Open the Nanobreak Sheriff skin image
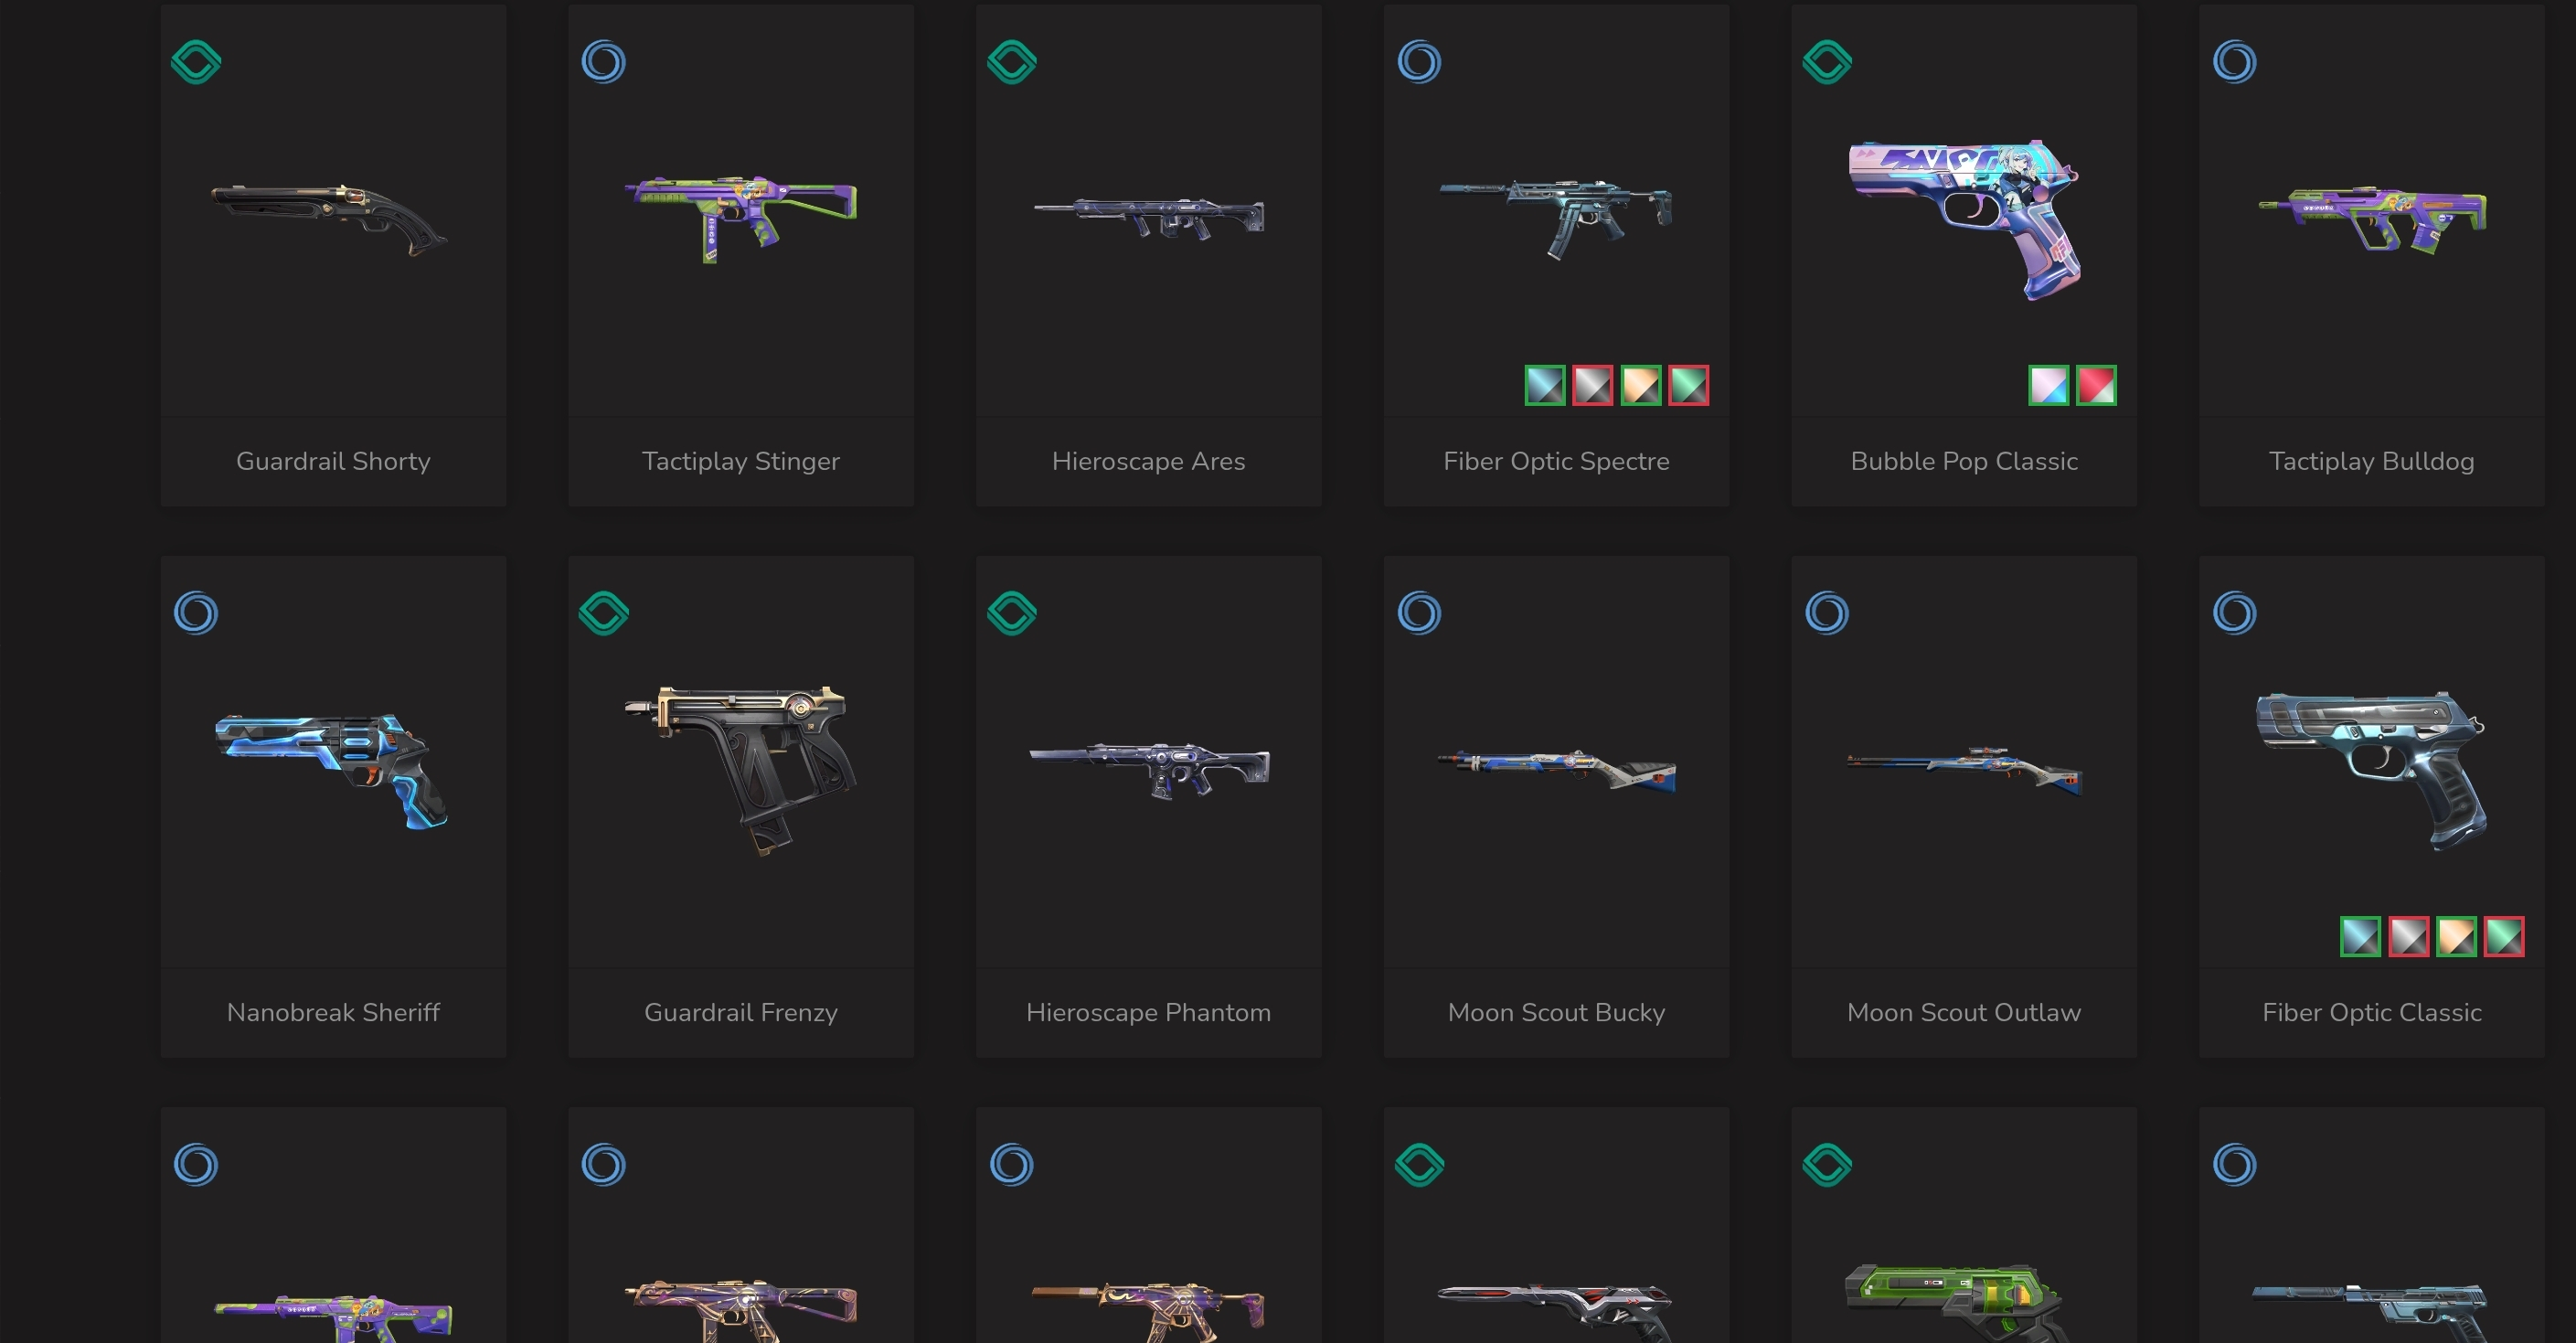Screen dimensions: 2576x1343 point(332,770)
